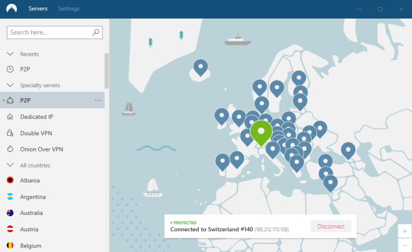
Task: Click the P2P specialty server icon
Action: (x=10, y=100)
